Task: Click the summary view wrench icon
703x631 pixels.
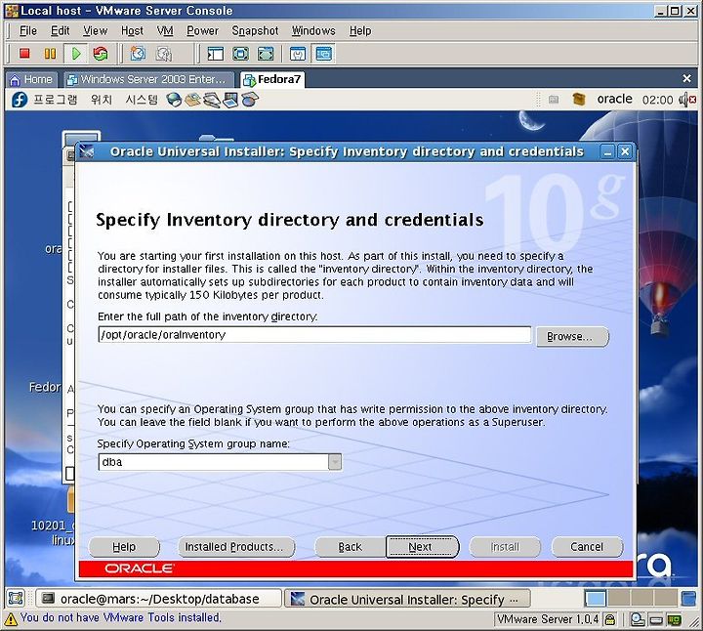Action: 298,54
